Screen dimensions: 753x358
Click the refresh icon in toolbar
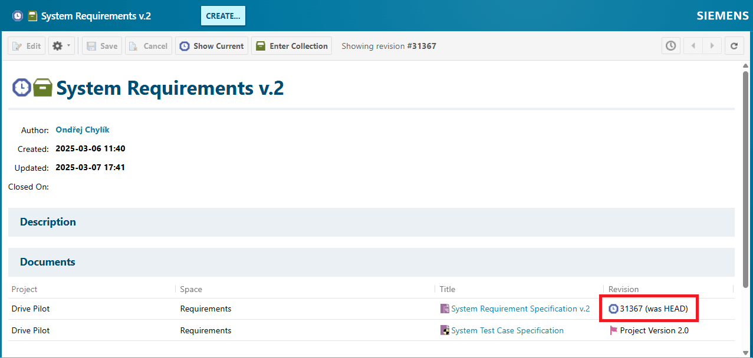pyautogui.click(x=734, y=46)
